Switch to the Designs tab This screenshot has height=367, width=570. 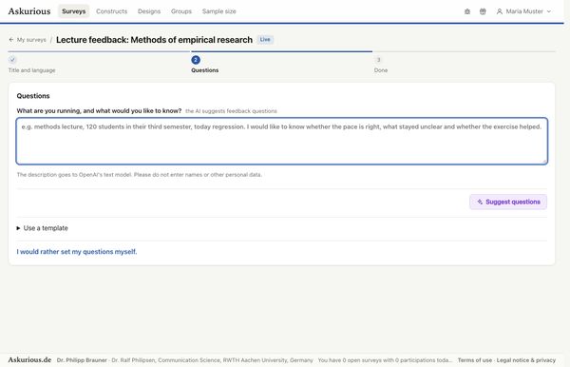[x=149, y=11]
